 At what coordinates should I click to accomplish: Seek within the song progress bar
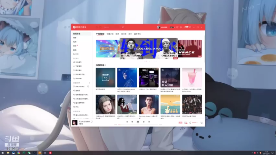coord(138,125)
